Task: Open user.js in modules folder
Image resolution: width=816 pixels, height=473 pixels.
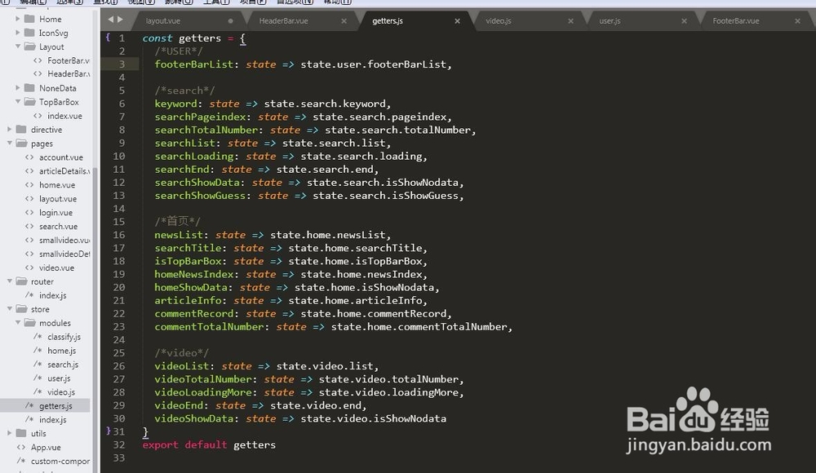Action: point(59,378)
